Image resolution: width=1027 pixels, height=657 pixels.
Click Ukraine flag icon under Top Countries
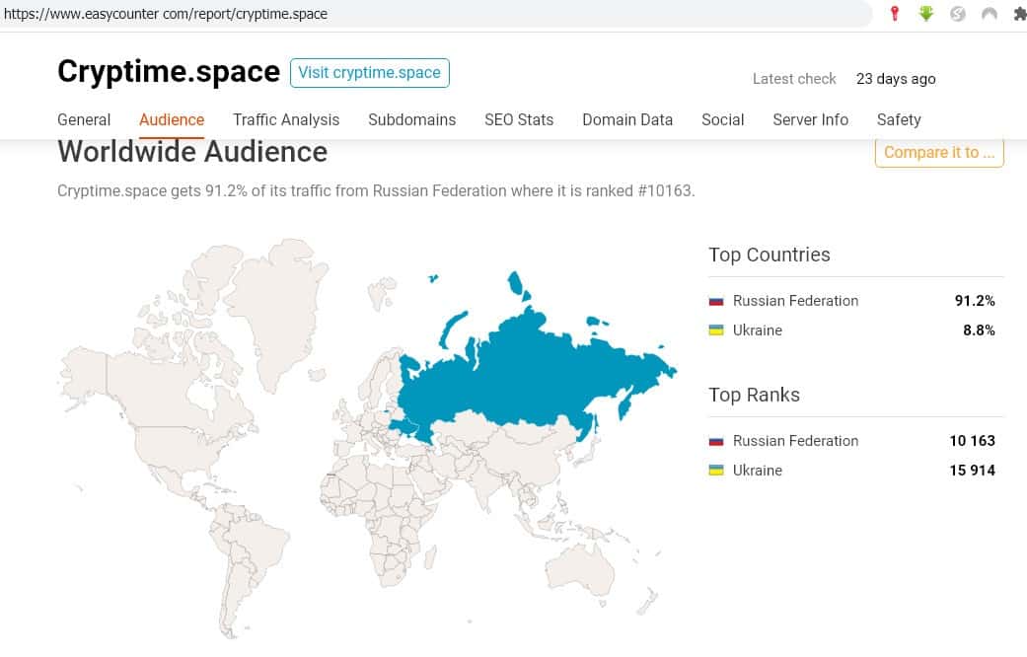pyautogui.click(x=716, y=330)
